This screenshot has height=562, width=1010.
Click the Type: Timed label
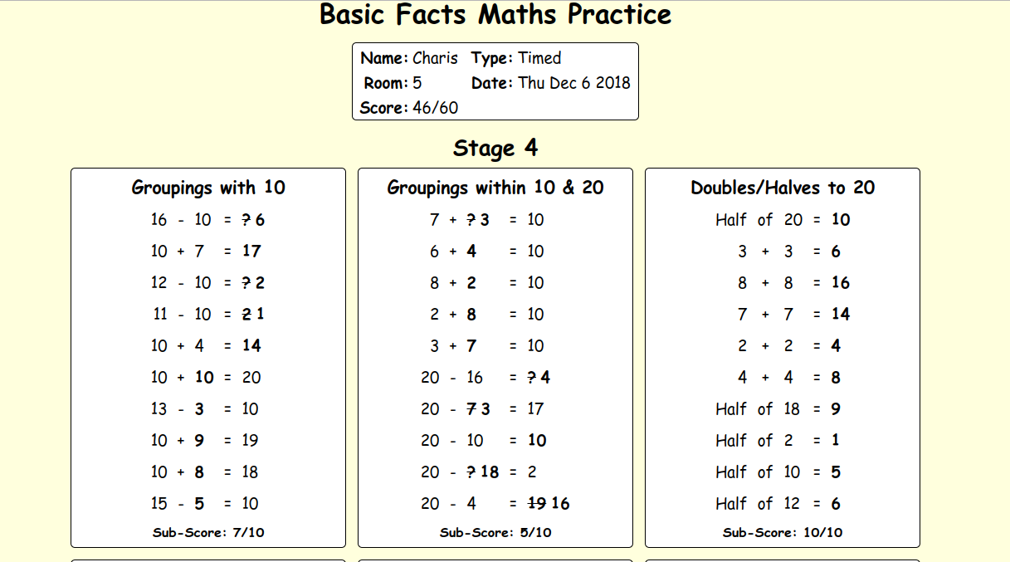(x=516, y=58)
